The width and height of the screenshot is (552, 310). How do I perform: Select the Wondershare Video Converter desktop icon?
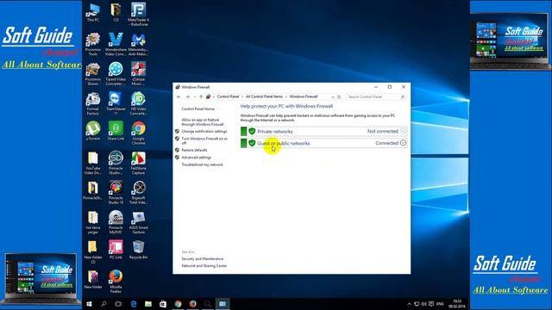coord(116,44)
